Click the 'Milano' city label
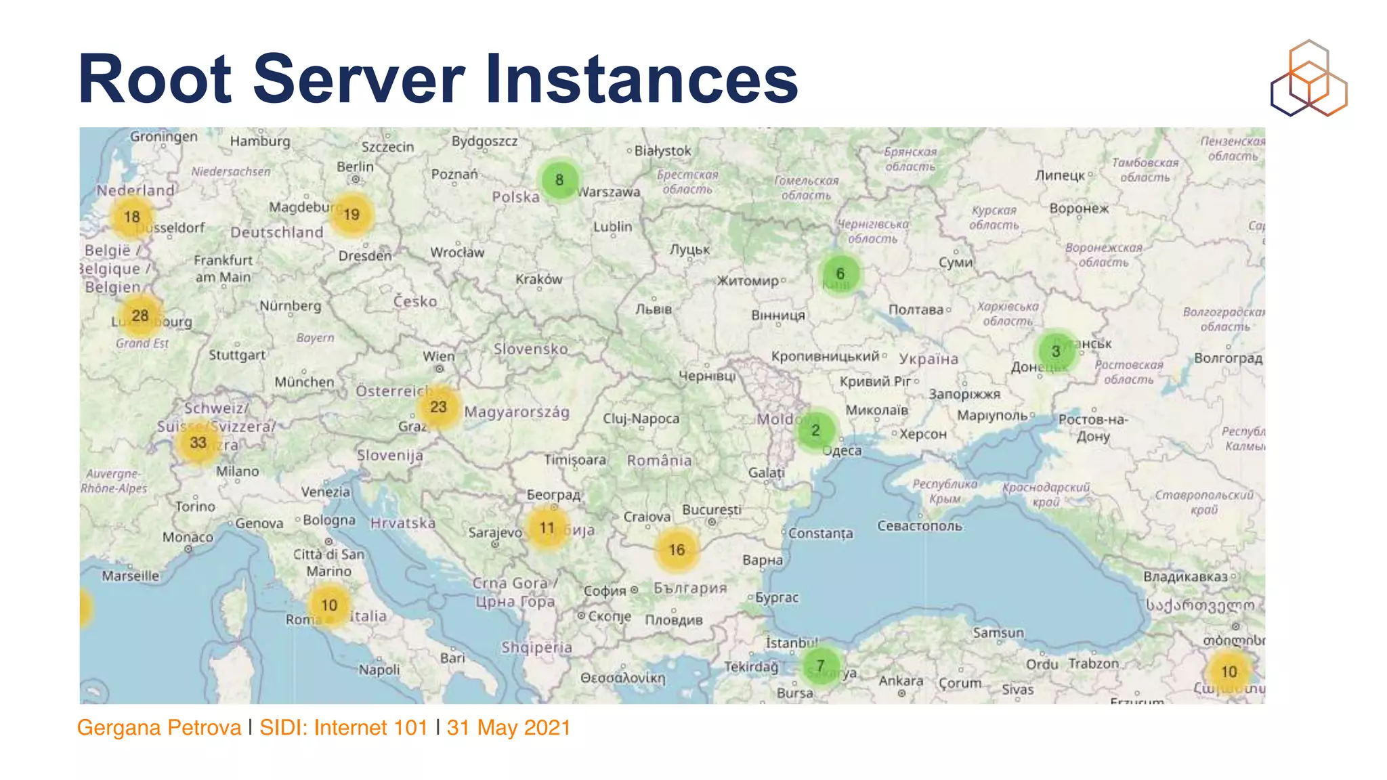 pyautogui.click(x=238, y=471)
